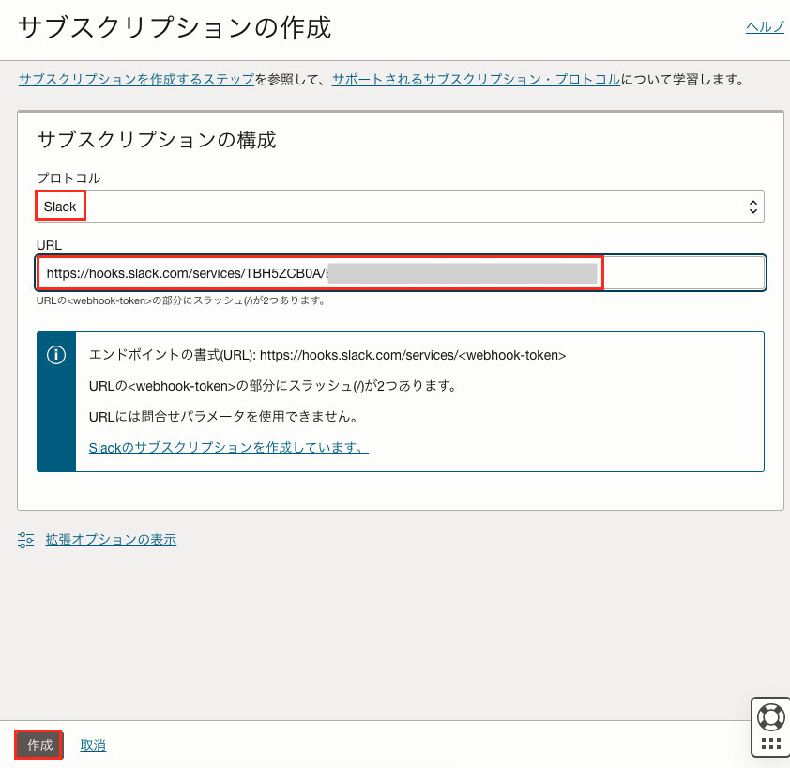
Task: Open the ヘルプ help link
Action: pyautogui.click(x=765, y=27)
